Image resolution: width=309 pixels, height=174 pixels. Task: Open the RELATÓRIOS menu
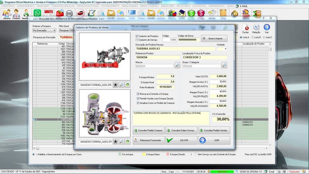click(183, 6)
